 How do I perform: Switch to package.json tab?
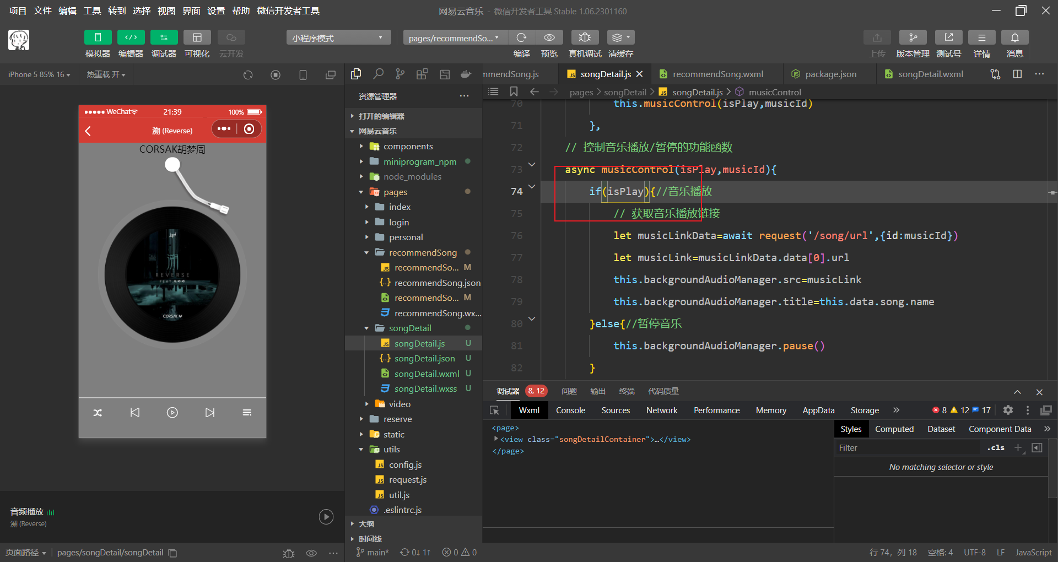(x=830, y=74)
